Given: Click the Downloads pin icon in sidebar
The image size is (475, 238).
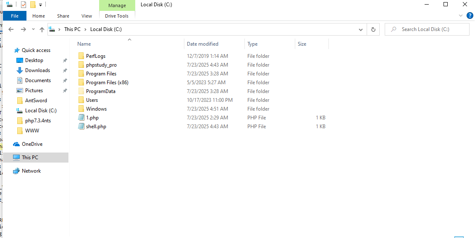Looking at the screenshot, I should pyautogui.click(x=65, y=70).
